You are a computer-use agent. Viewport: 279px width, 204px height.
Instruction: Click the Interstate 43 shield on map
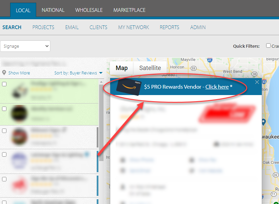(x=264, y=81)
